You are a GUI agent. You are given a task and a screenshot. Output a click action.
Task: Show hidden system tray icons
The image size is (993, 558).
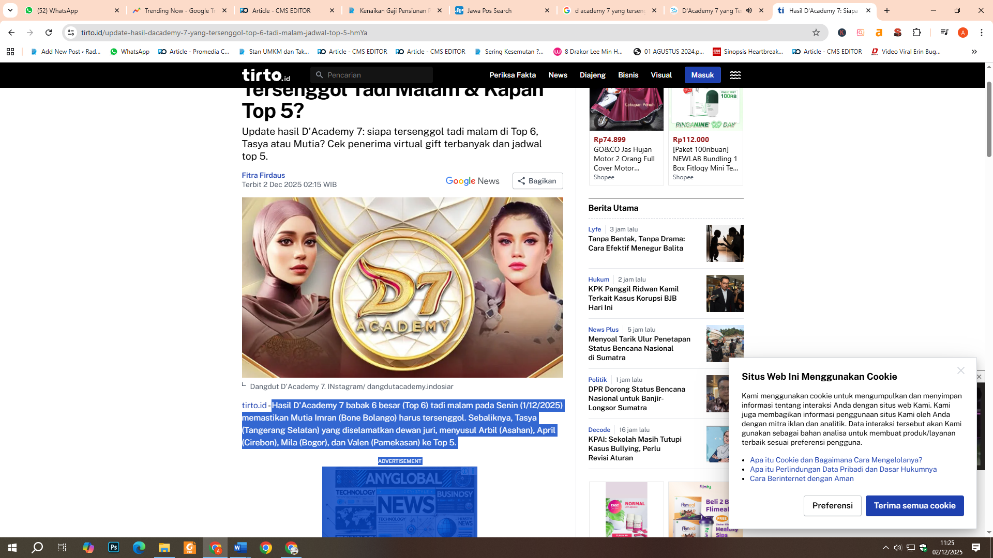(885, 548)
